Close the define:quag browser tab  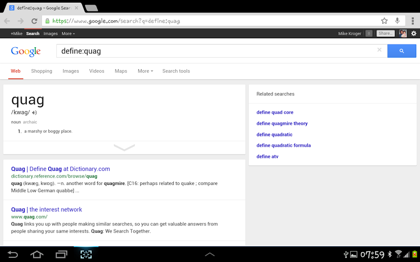[x=76, y=8]
